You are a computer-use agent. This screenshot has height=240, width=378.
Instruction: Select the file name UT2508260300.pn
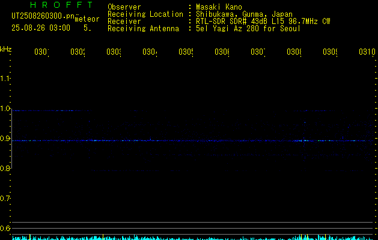point(43,16)
